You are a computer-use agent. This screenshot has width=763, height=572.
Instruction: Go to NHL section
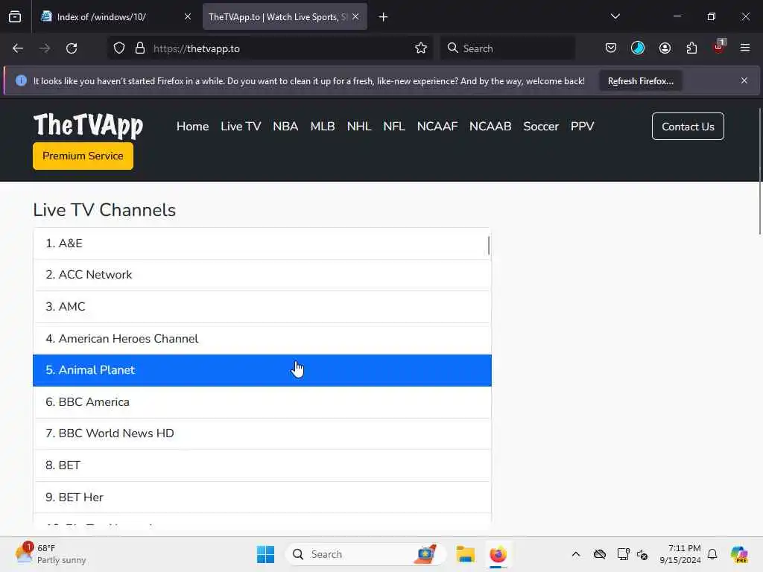pos(359,127)
